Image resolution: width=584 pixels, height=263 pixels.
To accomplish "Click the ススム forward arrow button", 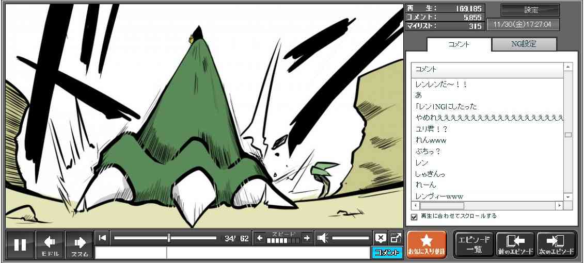I will point(80,244).
